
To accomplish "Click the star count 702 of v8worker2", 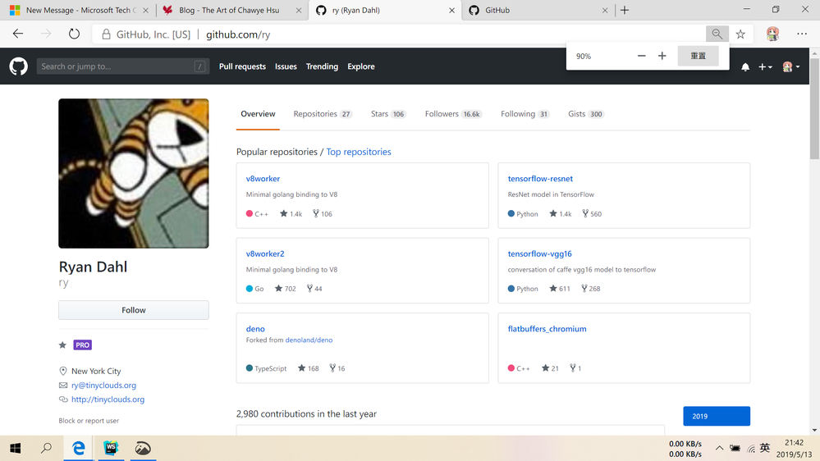I will (286, 289).
